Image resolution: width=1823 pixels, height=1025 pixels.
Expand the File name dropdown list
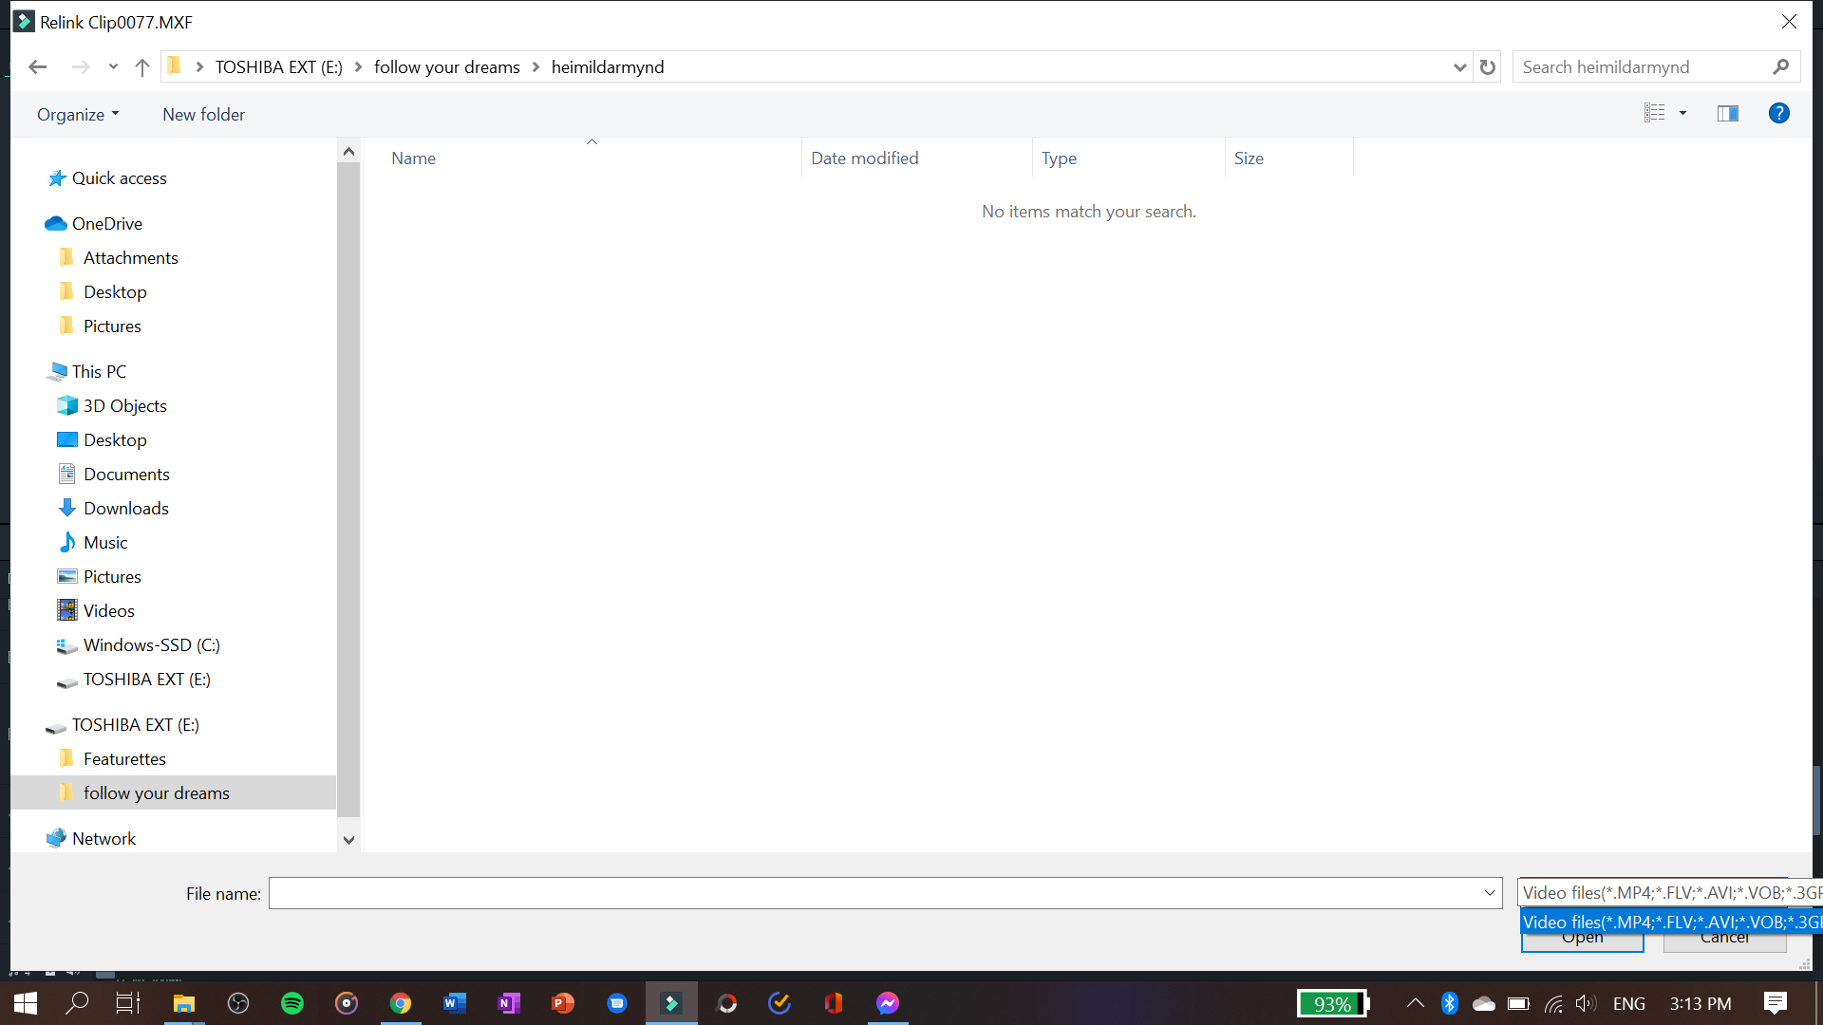1489,893
